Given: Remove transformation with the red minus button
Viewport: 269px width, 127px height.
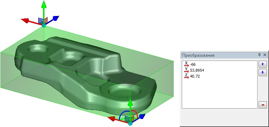Looking at the screenshot, I should point(262,105).
